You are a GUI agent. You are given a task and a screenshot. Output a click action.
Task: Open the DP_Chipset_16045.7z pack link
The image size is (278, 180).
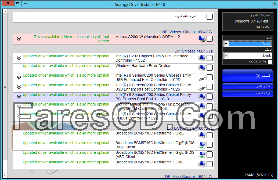coord(194,51)
